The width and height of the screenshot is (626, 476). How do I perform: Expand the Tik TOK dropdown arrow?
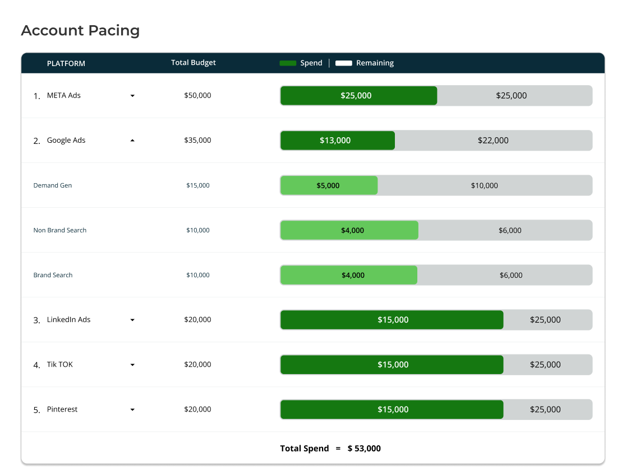[x=132, y=365]
